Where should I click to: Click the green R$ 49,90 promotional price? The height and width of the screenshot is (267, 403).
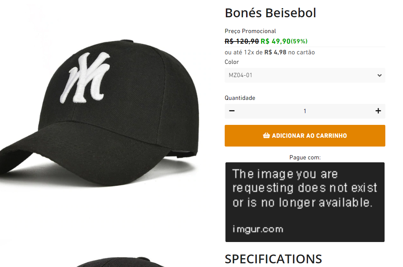click(276, 41)
